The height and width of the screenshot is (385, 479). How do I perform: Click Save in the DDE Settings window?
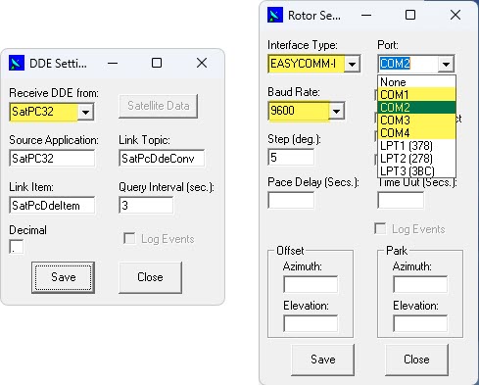pyautogui.click(x=64, y=277)
